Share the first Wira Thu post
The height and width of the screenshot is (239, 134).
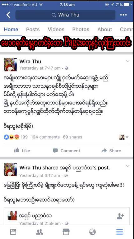pyautogui.click(x=111, y=151)
